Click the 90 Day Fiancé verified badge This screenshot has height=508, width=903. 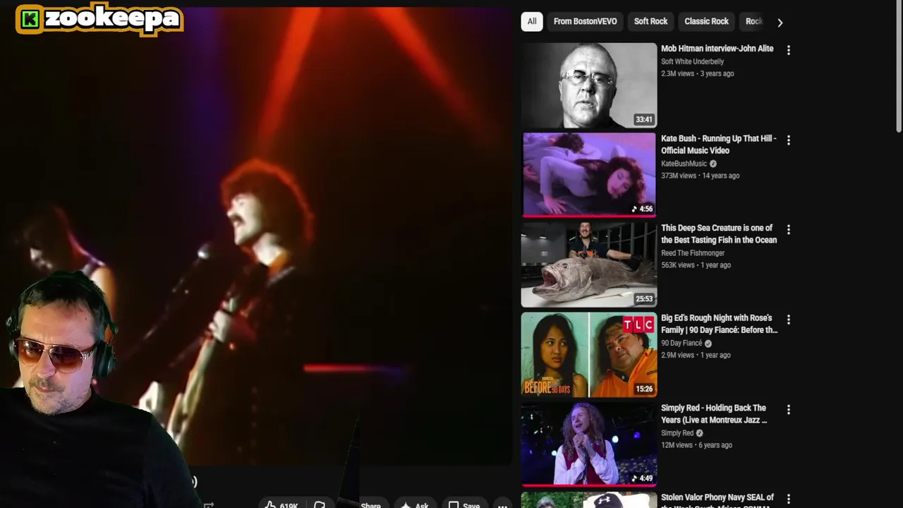click(x=708, y=344)
